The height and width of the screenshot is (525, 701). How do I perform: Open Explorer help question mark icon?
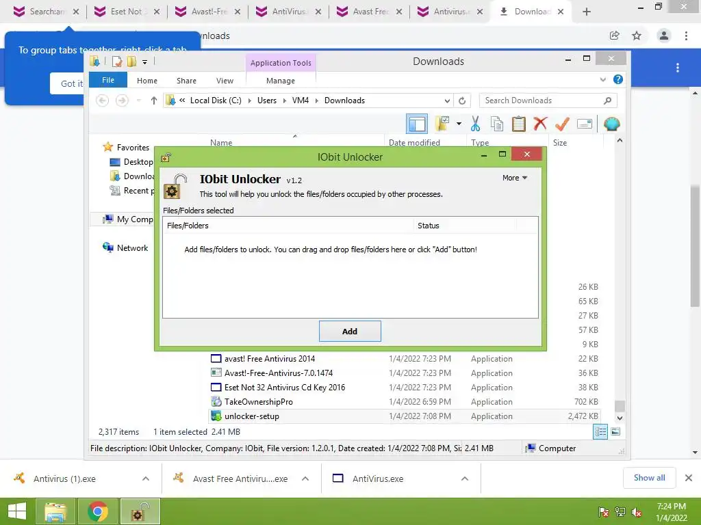coord(618,79)
